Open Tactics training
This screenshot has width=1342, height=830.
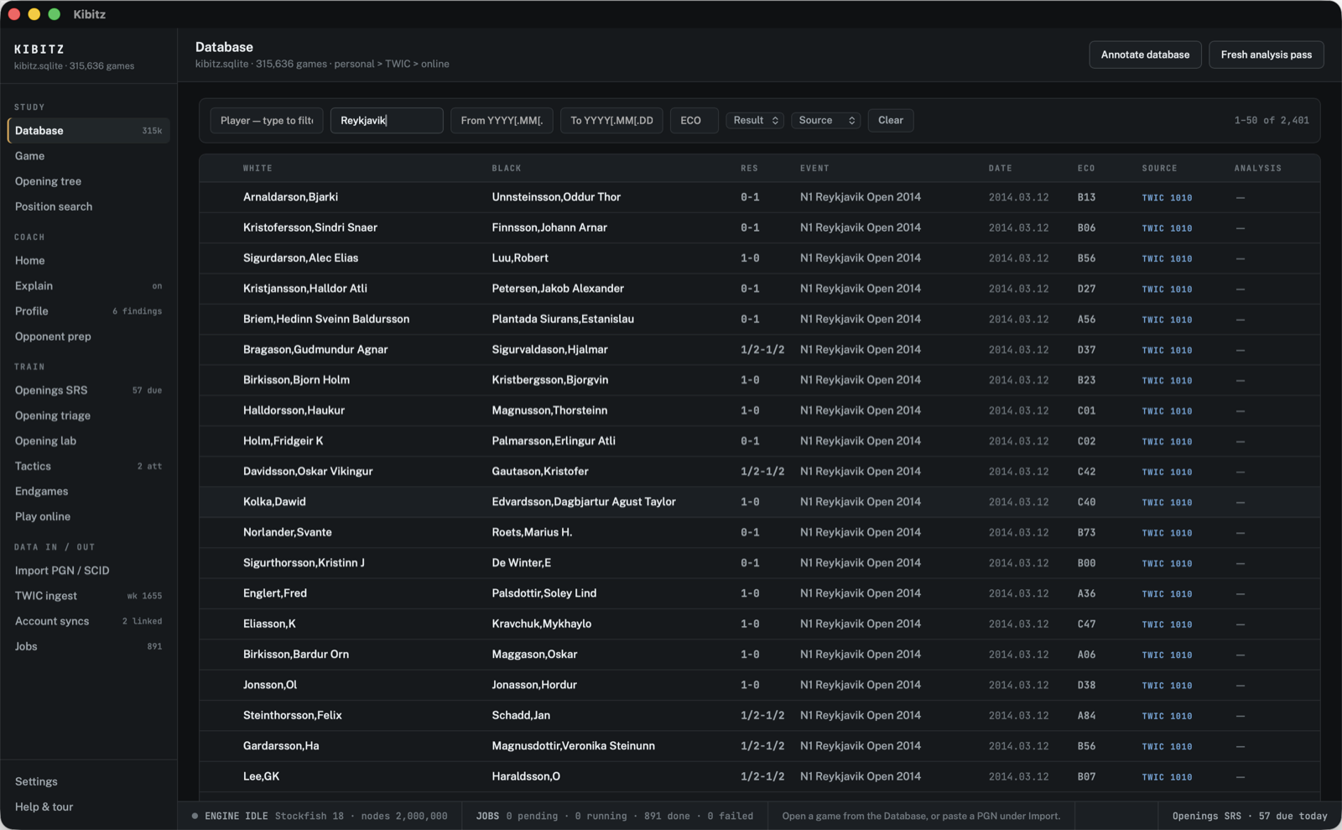point(88,466)
